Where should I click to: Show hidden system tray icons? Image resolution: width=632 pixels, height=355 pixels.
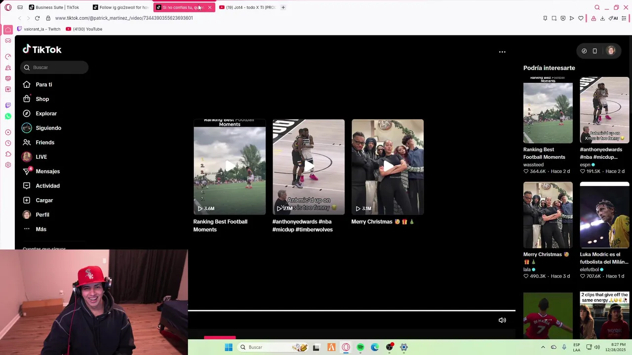pos(543,347)
